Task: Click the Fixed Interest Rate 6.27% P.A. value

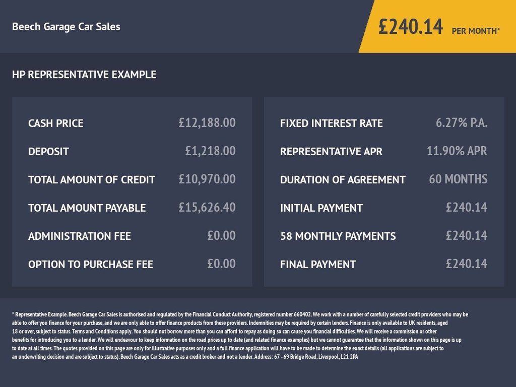Action: [462, 122]
